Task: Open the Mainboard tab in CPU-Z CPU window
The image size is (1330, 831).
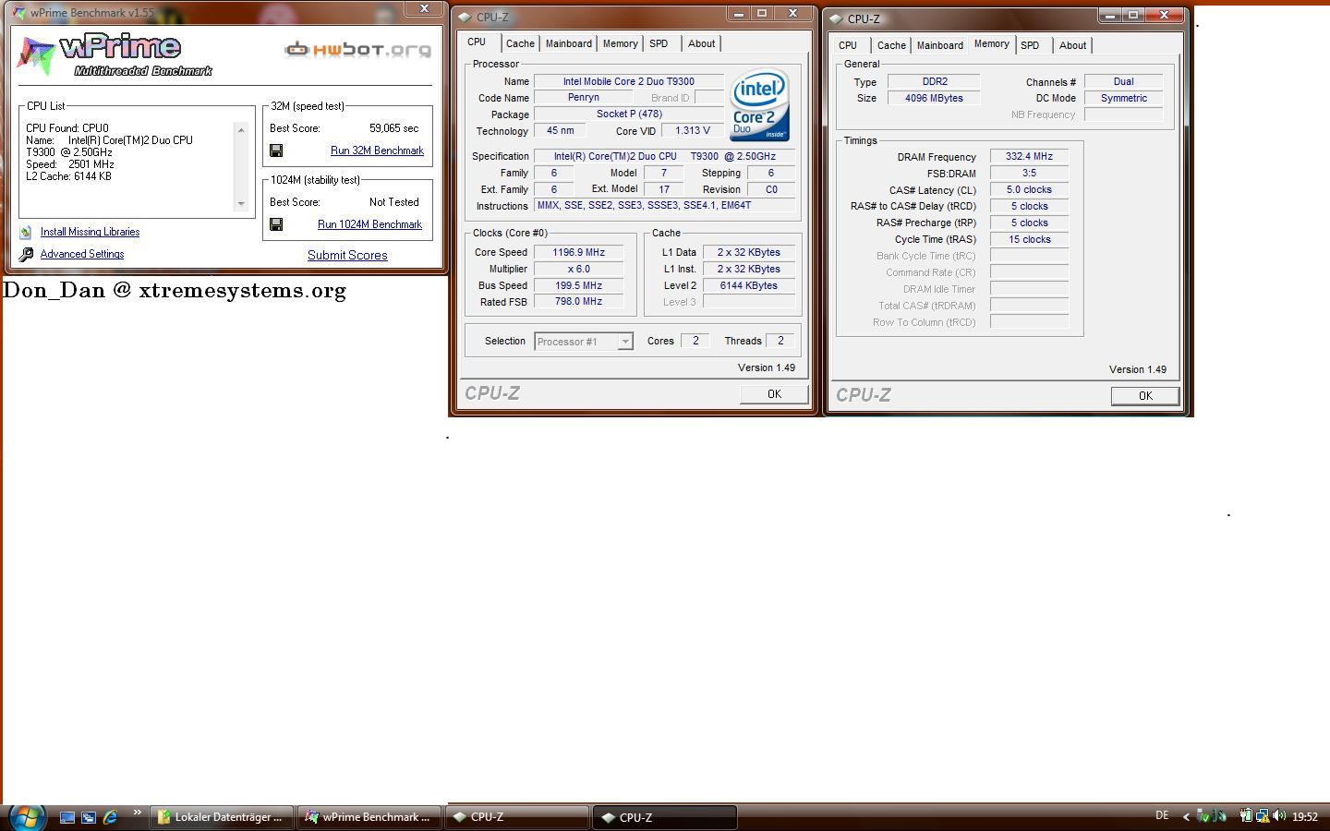Action: pos(569,43)
